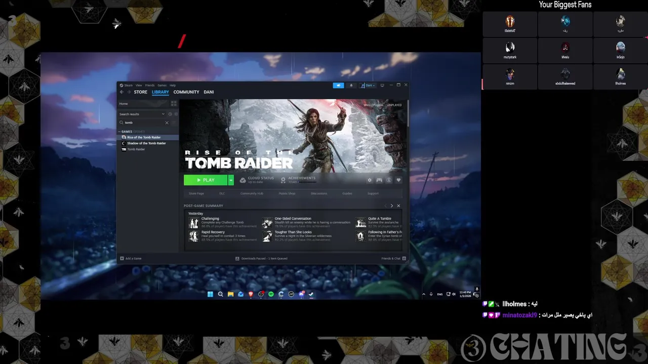Viewport: 648px width, 364px height.
Task: Click the Quite A Tumble achievement icon
Action: 360,222
